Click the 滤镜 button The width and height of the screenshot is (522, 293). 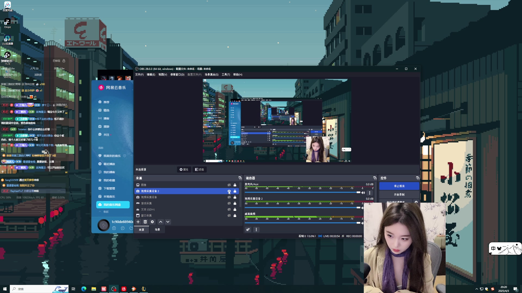point(199,170)
